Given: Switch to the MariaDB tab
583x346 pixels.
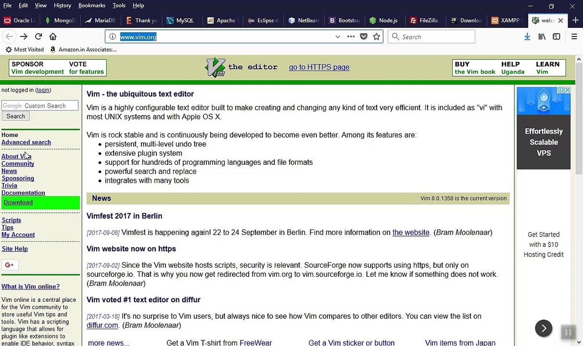Looking at the screenshot, I should click(x=100, y=20).
